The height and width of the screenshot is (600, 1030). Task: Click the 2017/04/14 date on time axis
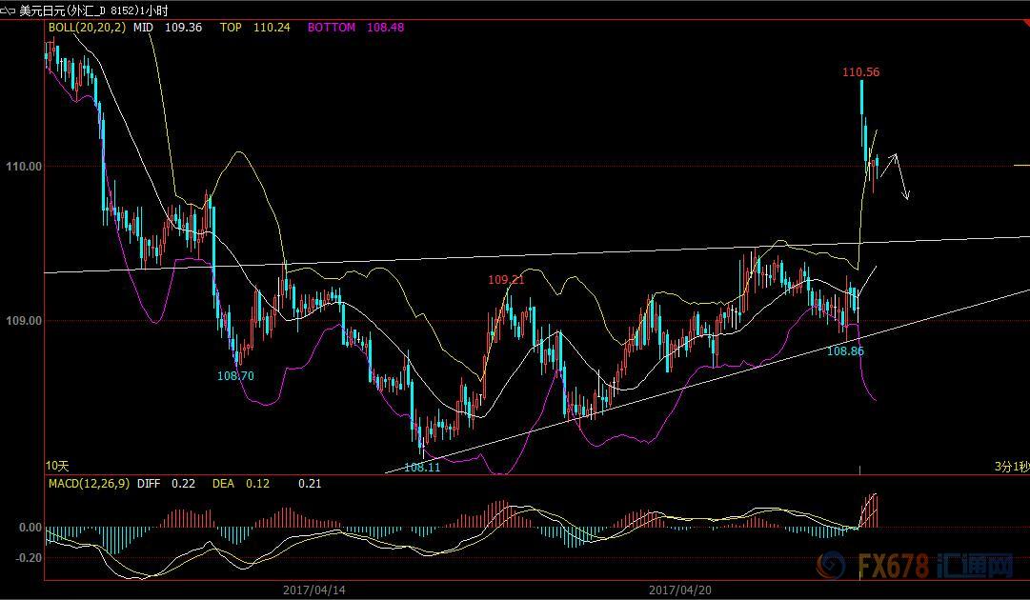[x=314, y=590]
